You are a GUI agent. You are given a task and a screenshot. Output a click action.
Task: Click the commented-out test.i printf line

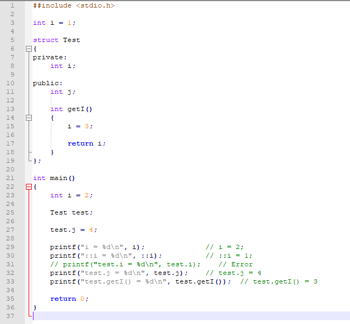126,264
